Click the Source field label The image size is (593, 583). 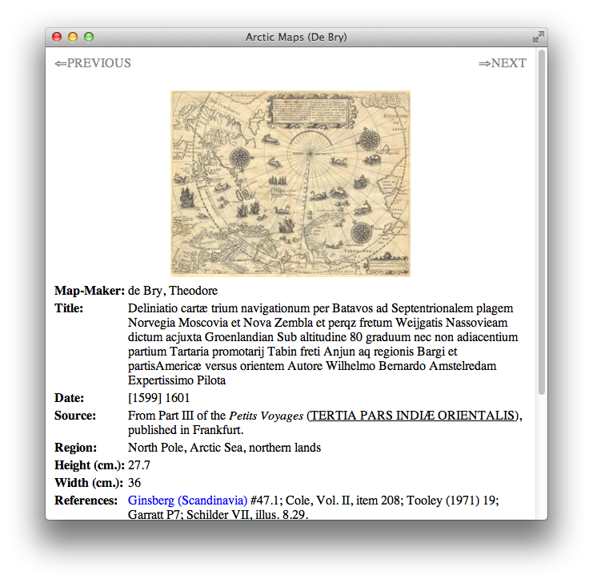(75, 416)
